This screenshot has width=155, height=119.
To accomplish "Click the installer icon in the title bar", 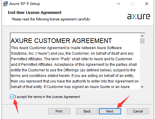I will tap(5, 4).
